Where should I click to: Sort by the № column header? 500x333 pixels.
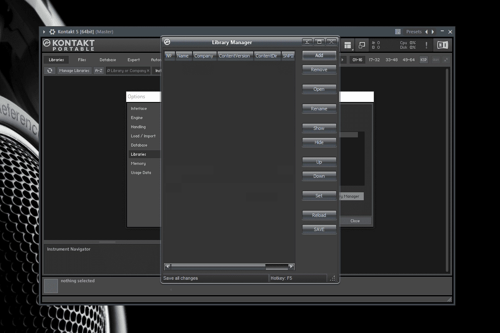click(x=169, y=56)
